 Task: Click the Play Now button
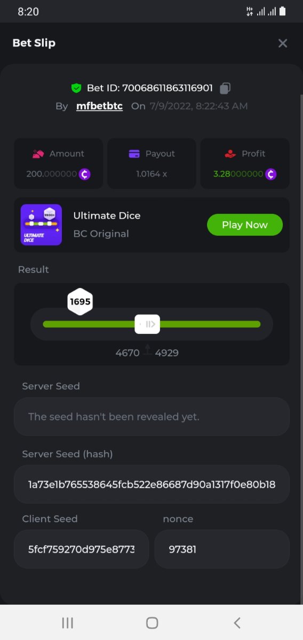tap(245, 225)
